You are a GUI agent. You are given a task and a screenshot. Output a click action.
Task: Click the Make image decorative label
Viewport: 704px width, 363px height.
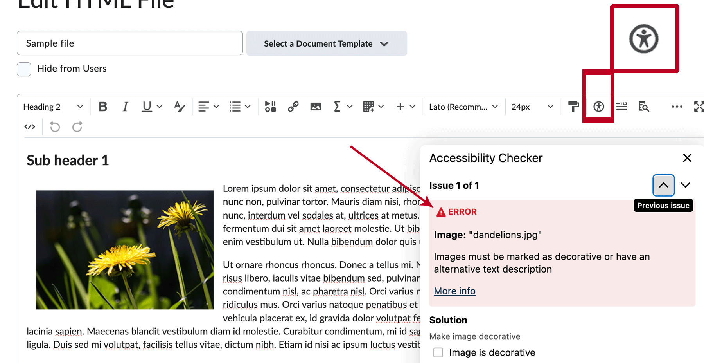pyautogui.click(x=475, y=336)
